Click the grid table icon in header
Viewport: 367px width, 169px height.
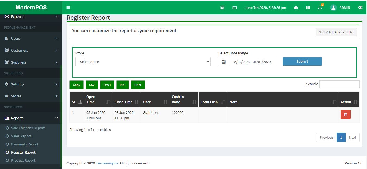(x=308, y=8)
